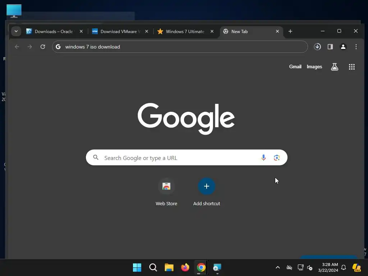Close the New Tab tab

coord(277,31)
